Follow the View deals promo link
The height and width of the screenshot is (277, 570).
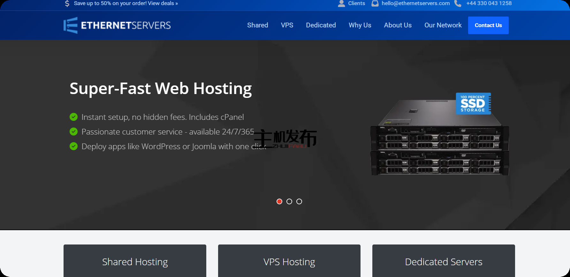click(163, 4)
